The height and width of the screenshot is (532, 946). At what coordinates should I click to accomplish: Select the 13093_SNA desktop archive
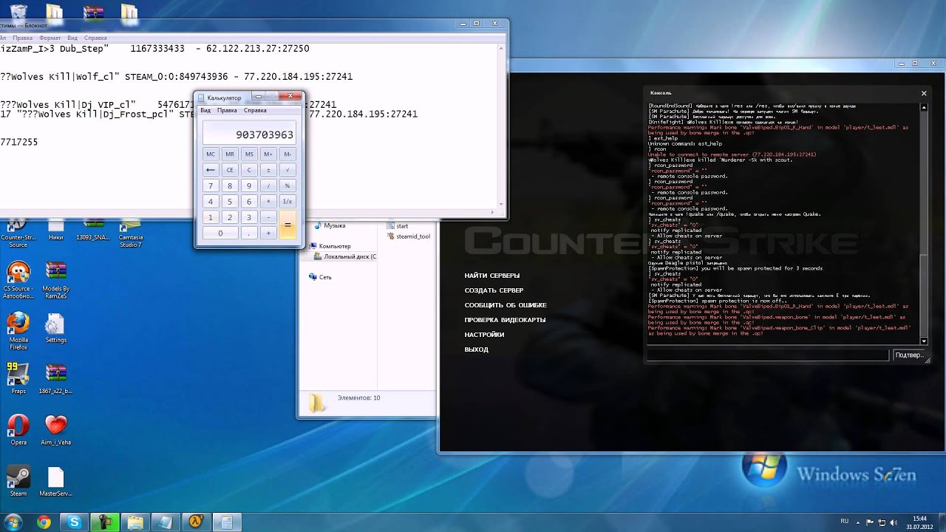[93, 229]
